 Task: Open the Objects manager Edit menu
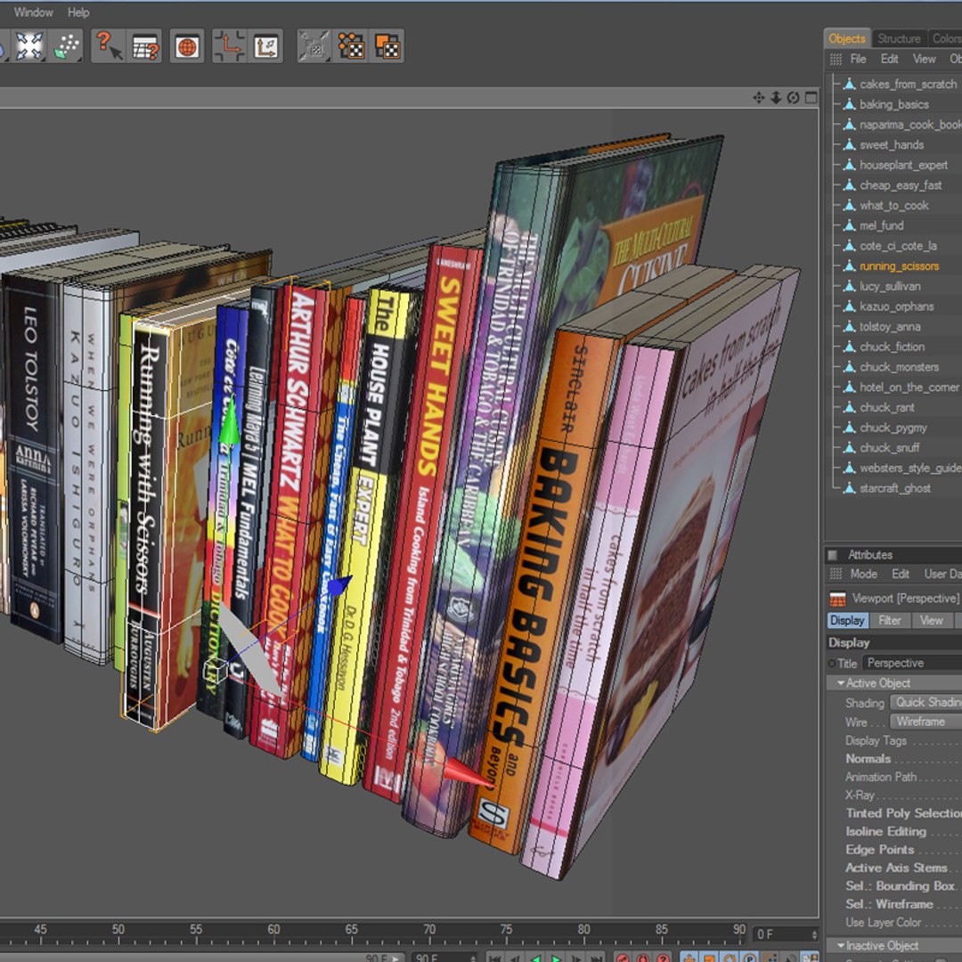889,59
